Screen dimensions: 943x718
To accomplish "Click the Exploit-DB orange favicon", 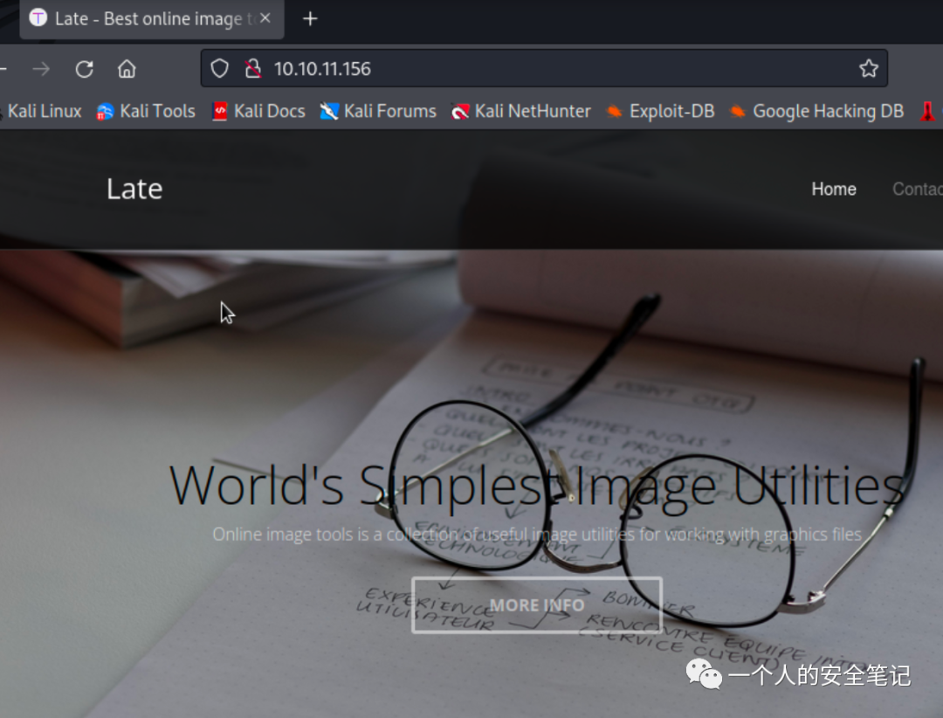I will point(615,112).
